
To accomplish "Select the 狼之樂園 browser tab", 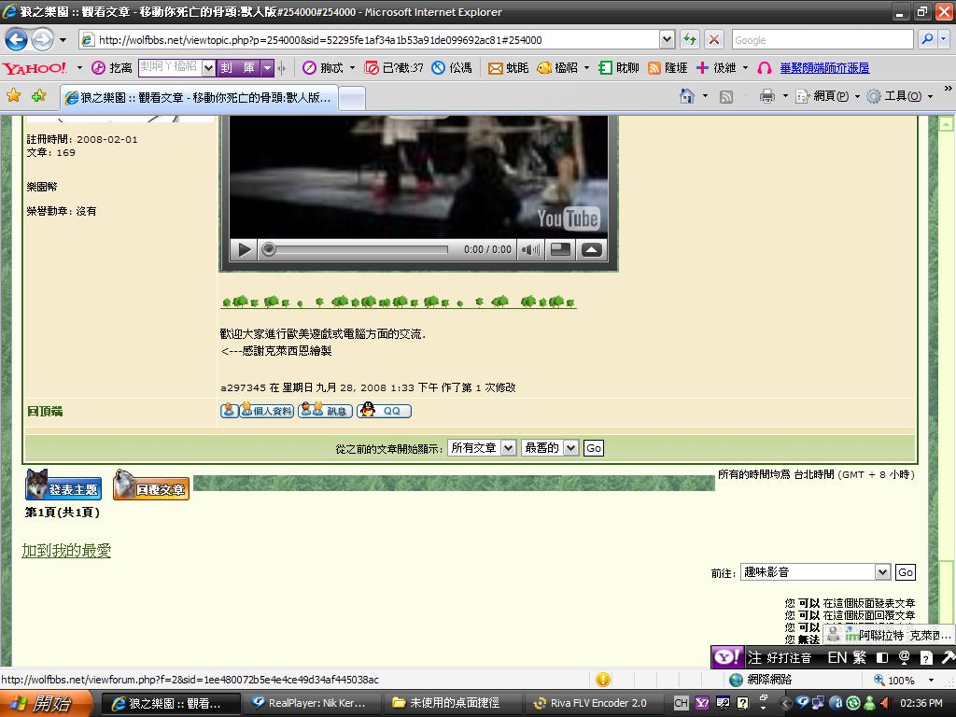I will click(198, 97).
